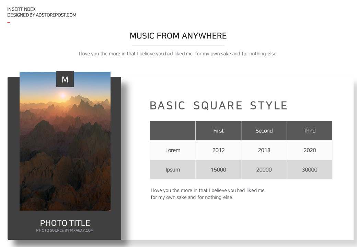Click the 15000 table cell
357x247 pixels.
(x=218, y=170)
